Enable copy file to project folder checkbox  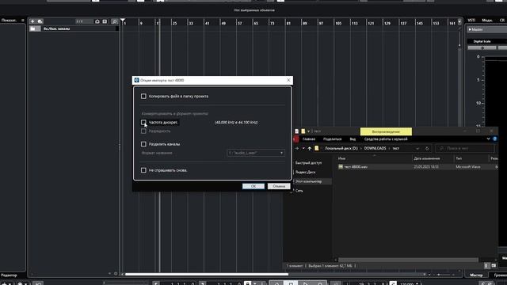143,97
